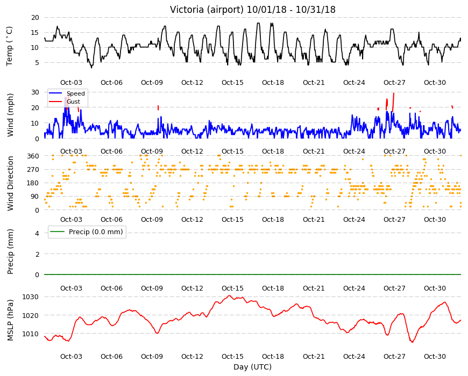Screen dimensions: 468x376
Task: Click the 20 temperature axis tick
Action: pyautogui.click(x=35, y=18)
